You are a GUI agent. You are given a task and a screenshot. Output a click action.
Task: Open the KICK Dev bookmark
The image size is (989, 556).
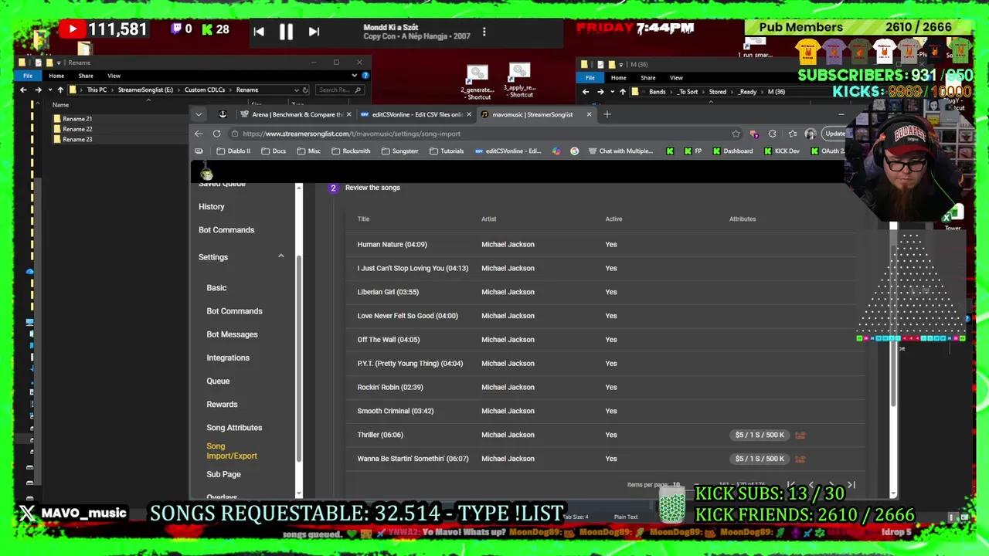click(x=781, y=151)
